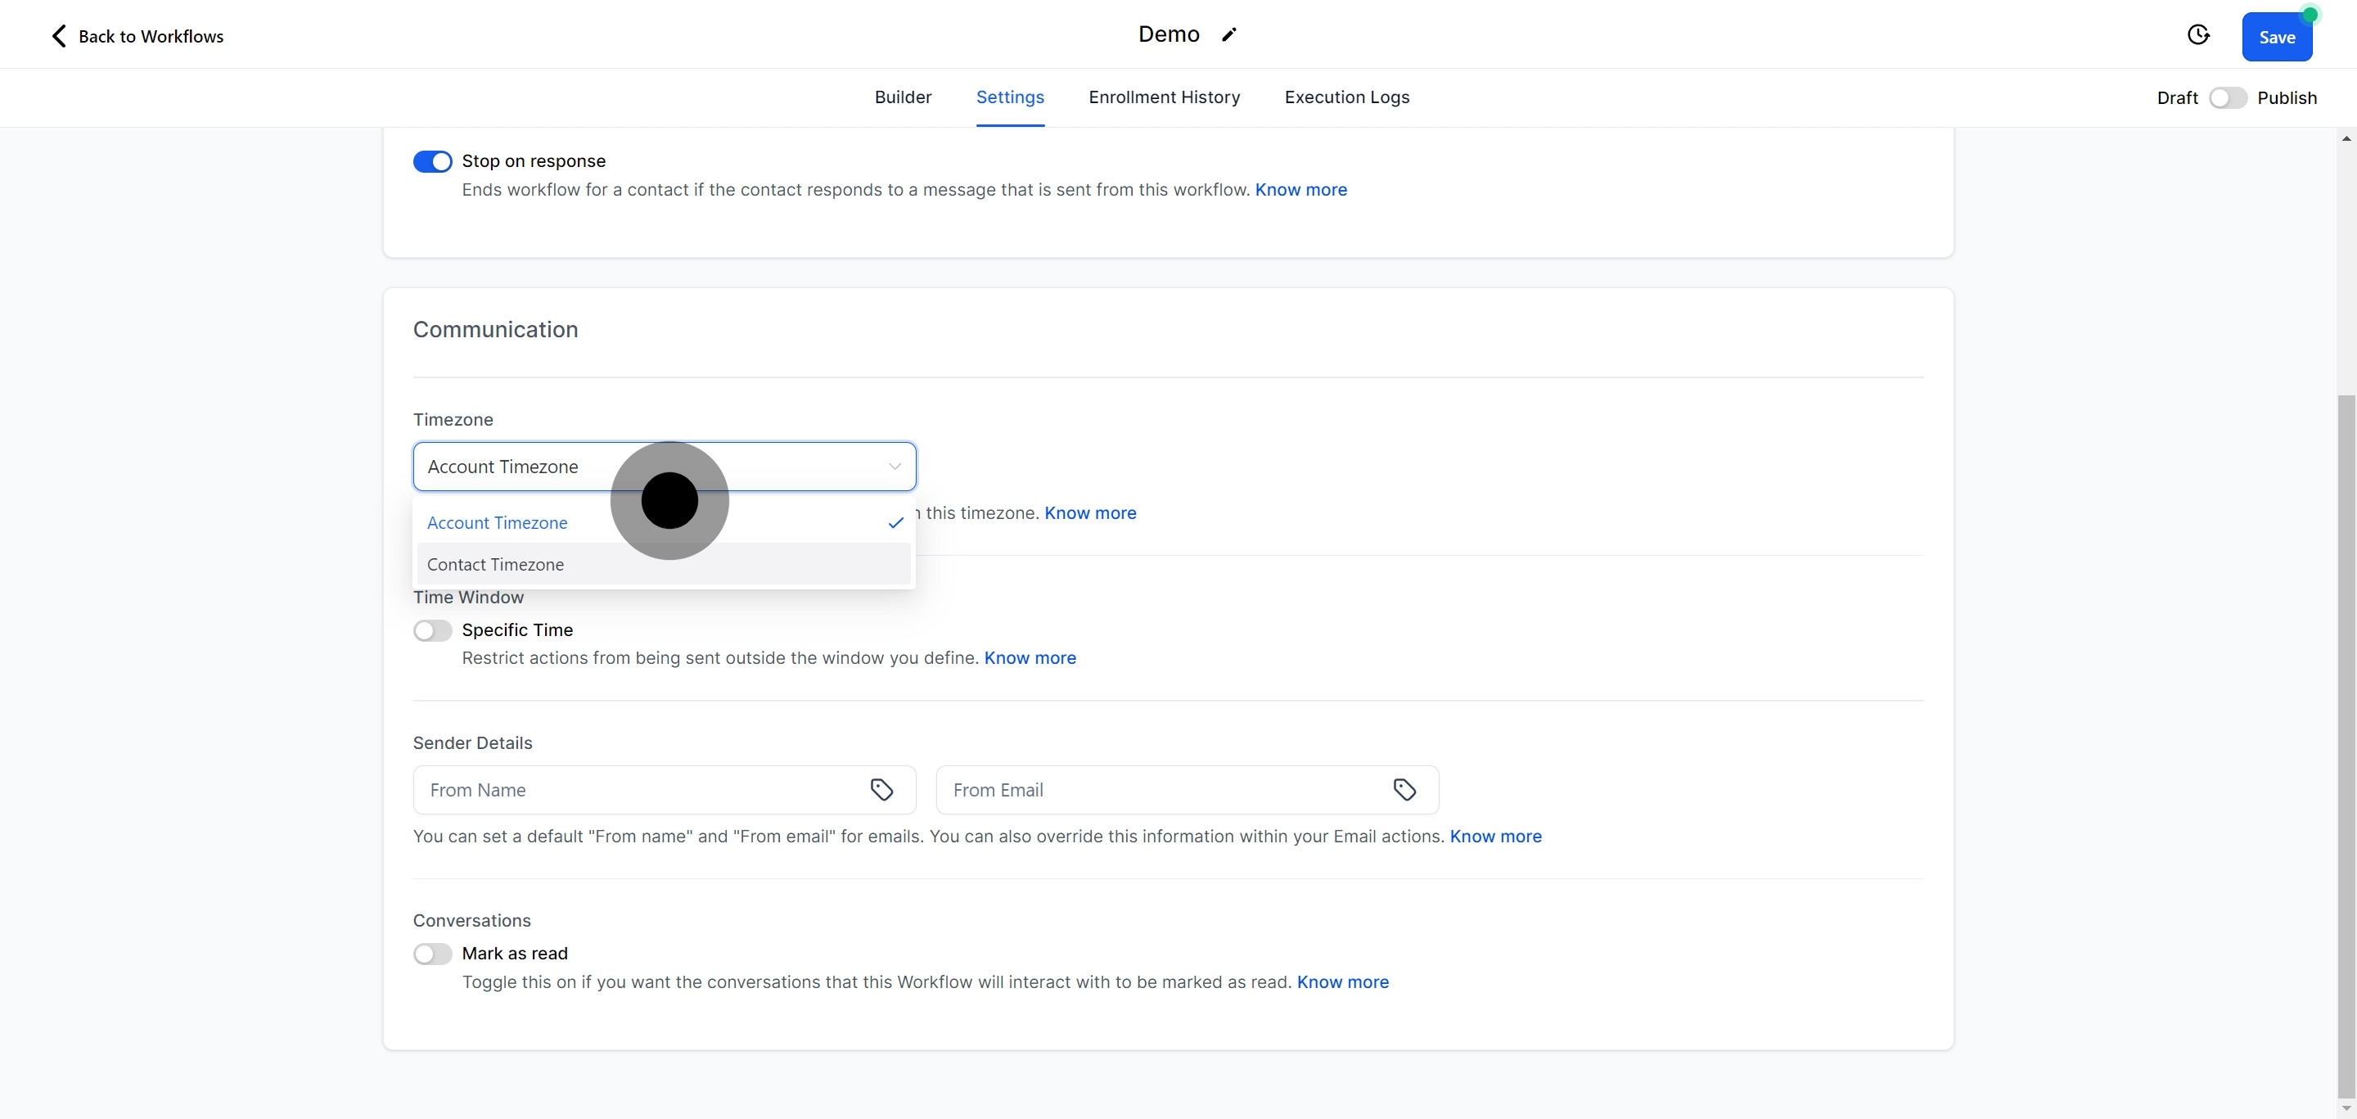The width and height of the screenshot is (2357, 1119).
Task: Open Know more link for Sender Details
Action: (x=1495, y=837)
